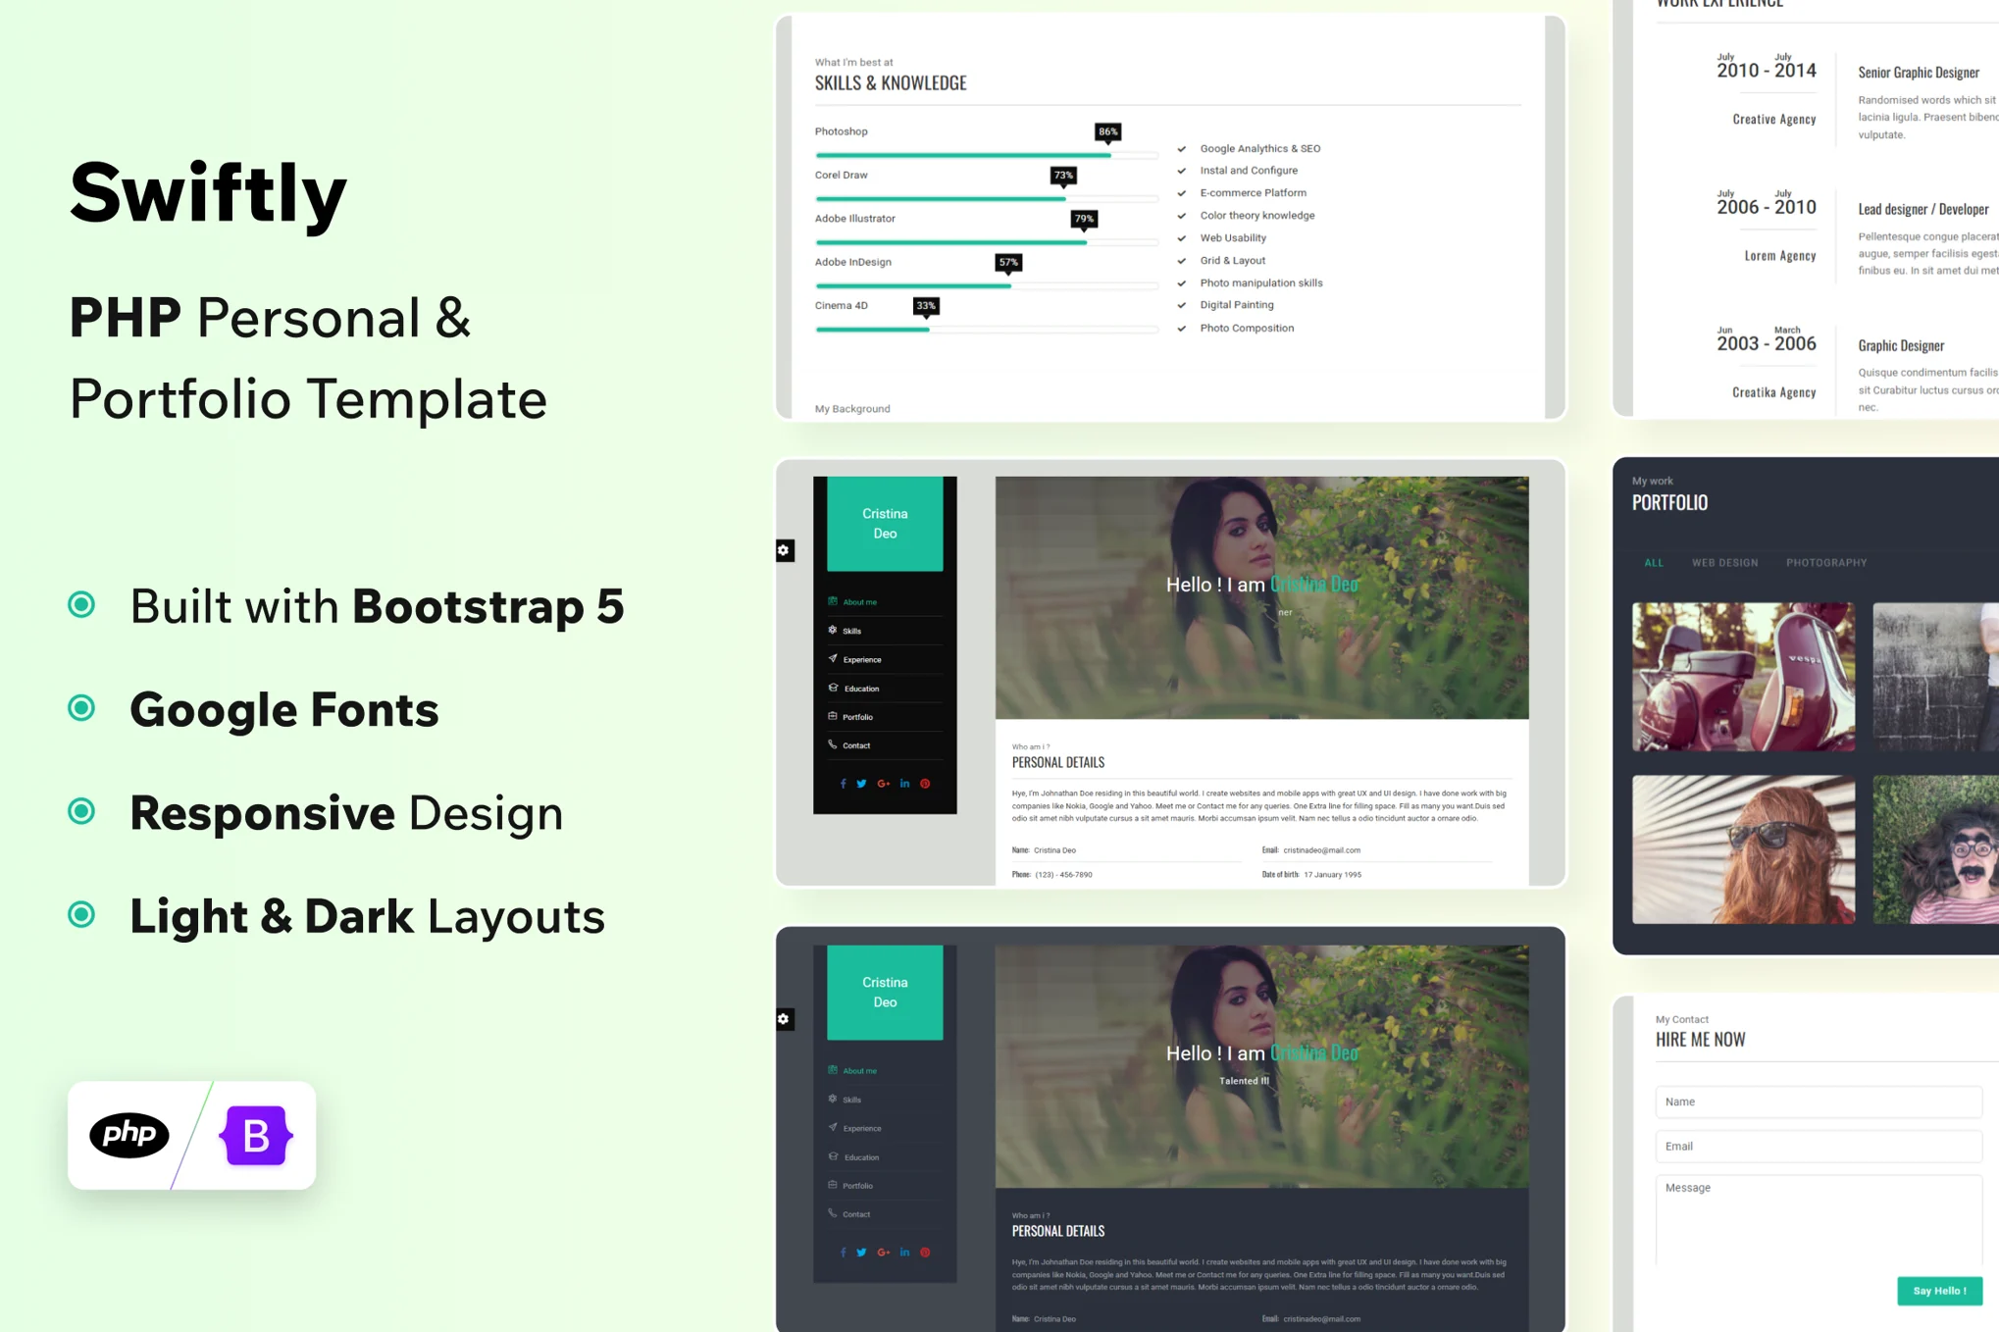1999x1332 pixels.
Task: Open the red scooter portfolio thumbnail
Action: (x=1743, y=677)
